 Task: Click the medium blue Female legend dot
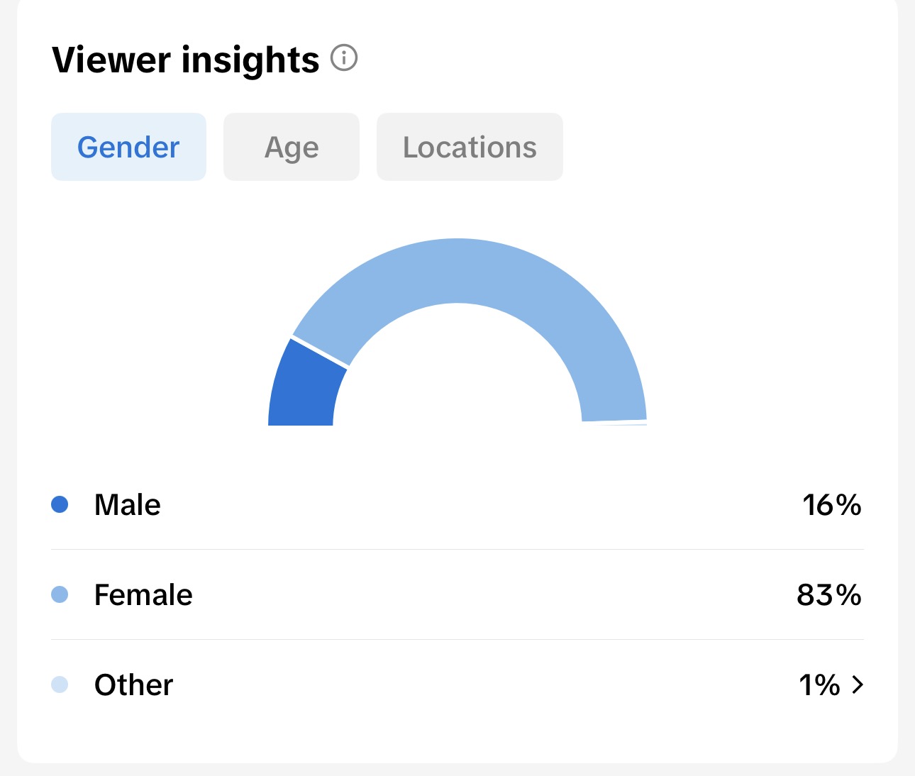60,594
